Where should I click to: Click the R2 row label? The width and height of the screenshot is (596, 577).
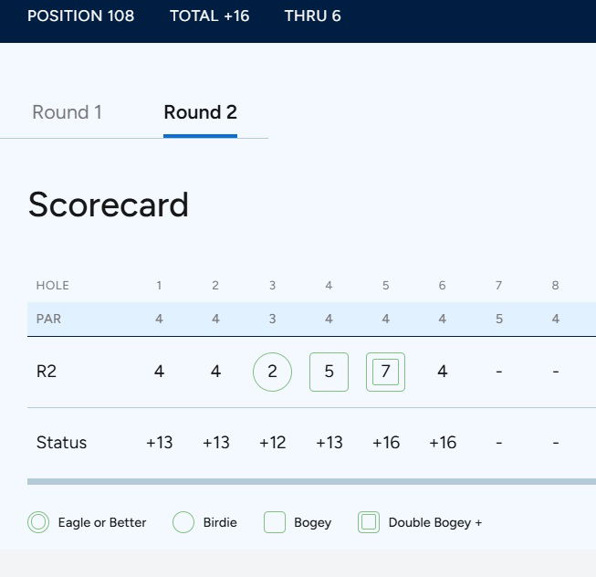click(47, 372)
